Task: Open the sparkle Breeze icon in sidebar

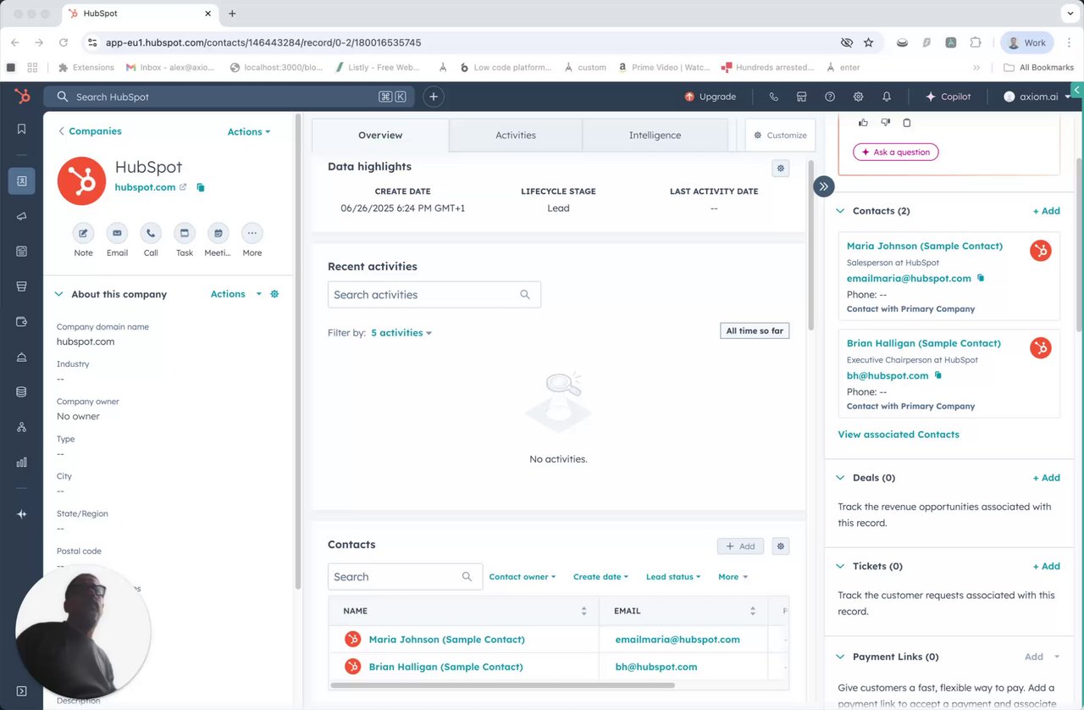Action: click(22, 514)
